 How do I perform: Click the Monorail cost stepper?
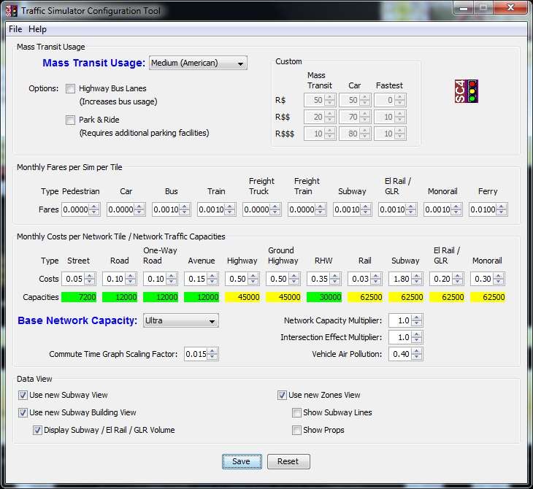coord(499,279)
